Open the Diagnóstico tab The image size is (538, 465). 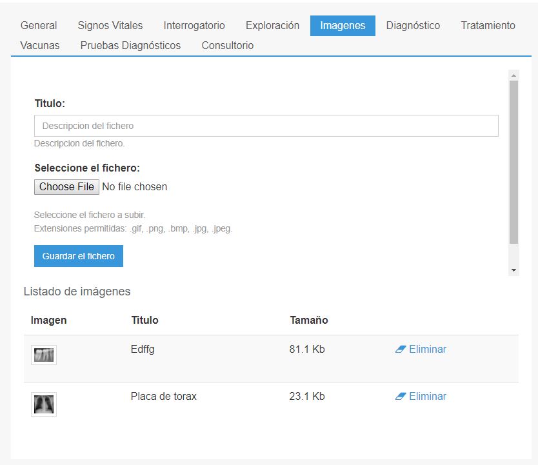pyautogui.click(x=413, y=25)
